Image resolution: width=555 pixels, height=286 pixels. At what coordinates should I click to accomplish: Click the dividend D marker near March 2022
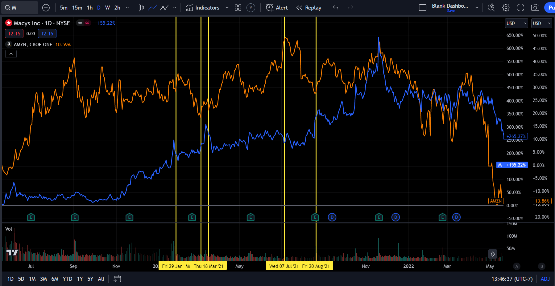point(456,217)
